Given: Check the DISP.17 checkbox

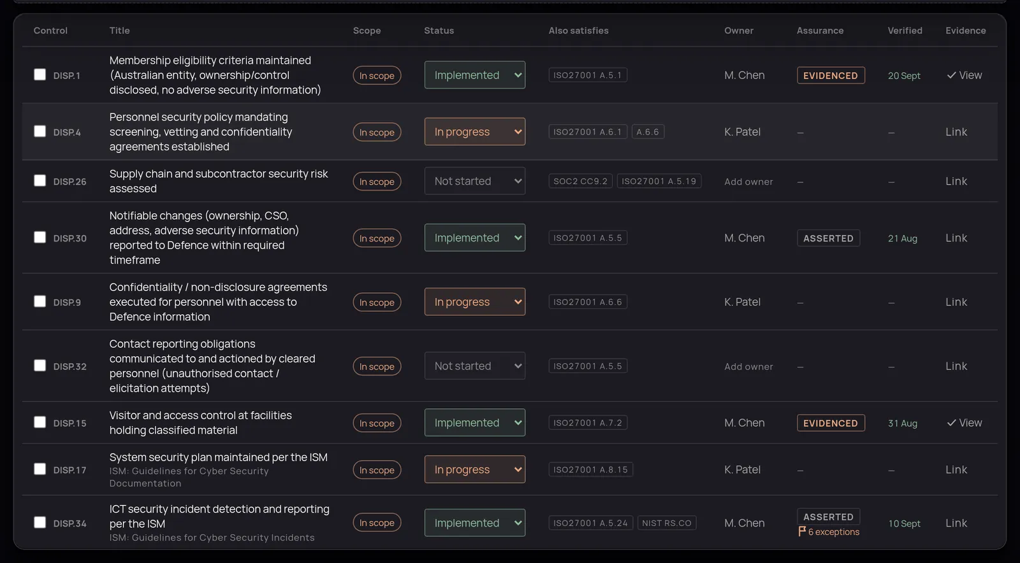Looking at the screenshot, I should (40, 469).
